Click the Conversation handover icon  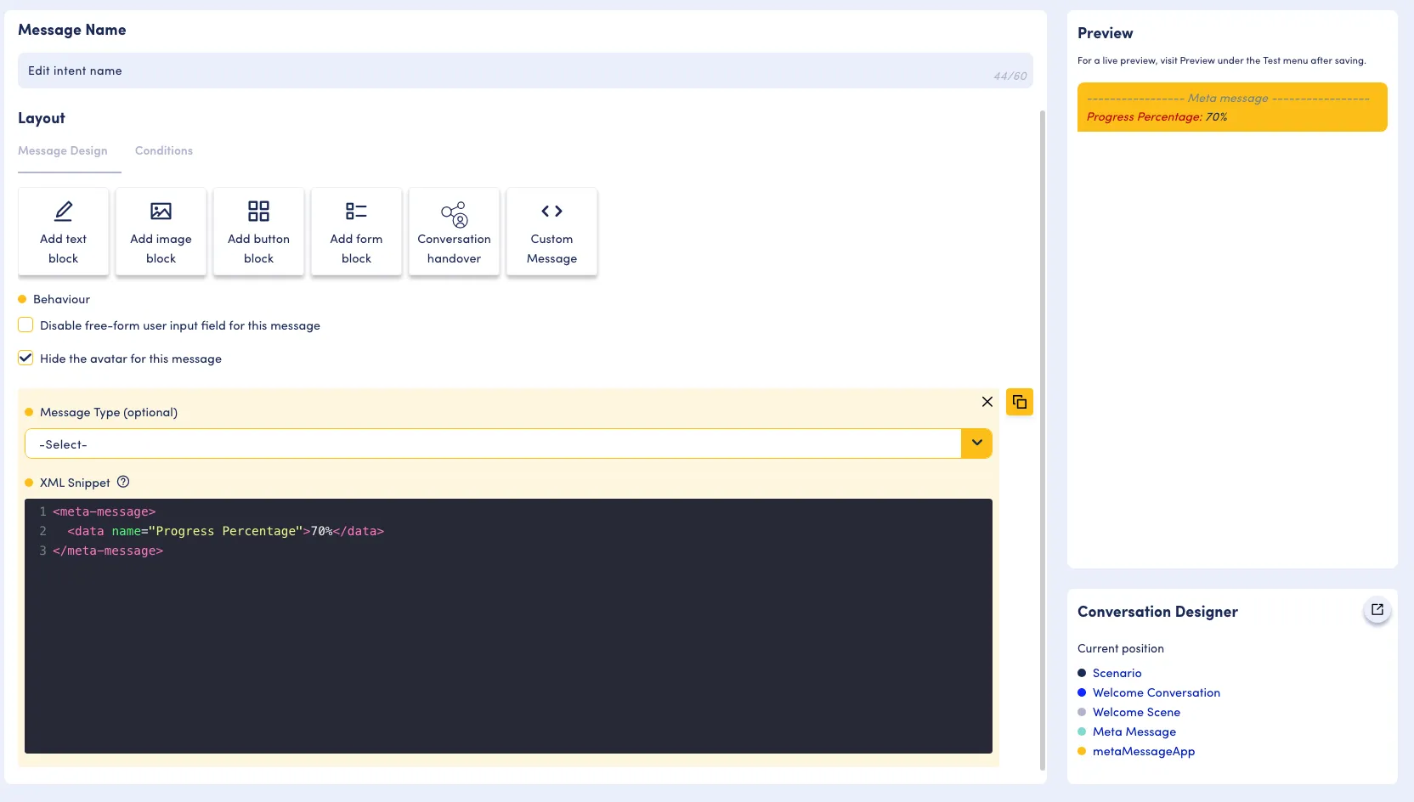click(454, 214)
